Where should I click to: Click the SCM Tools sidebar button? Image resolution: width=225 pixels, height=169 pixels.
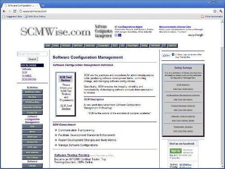coord(32,137)
